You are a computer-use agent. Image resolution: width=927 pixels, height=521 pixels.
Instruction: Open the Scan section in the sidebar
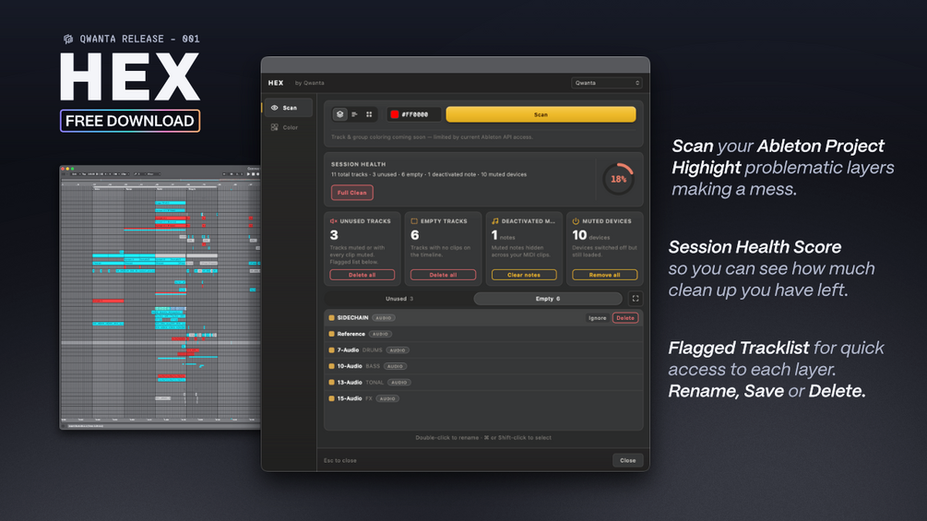click(288, 108)
